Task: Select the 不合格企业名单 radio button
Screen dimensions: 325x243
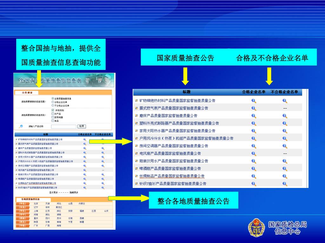Action: [53, 106]
